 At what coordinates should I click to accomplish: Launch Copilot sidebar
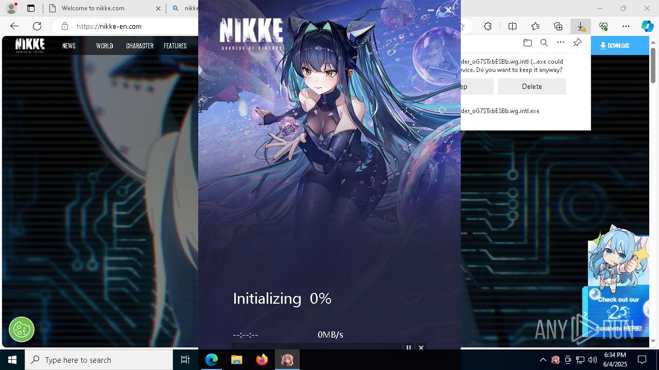point(647,26)
